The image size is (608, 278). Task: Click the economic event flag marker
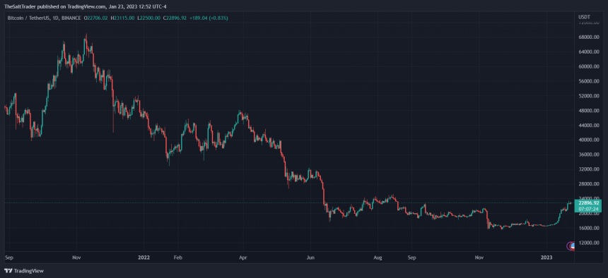pyautogui.click(x=573, y=246)
